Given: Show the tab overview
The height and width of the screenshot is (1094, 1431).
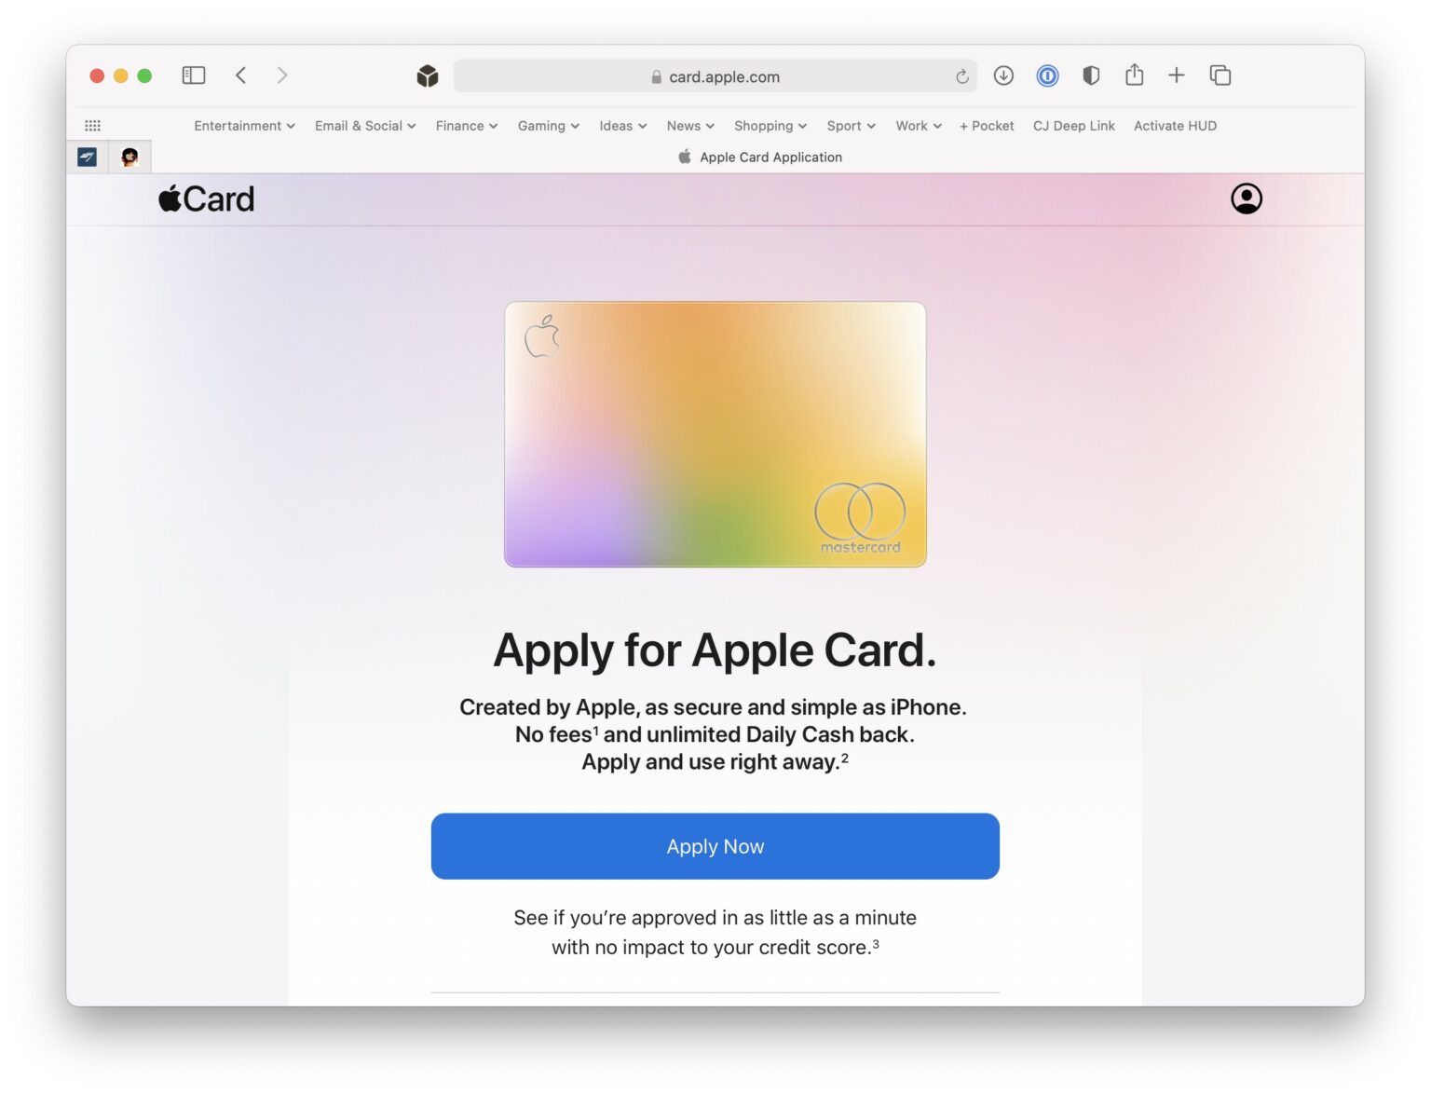Looking at the screenshot, I should (x=1220, y=75).
